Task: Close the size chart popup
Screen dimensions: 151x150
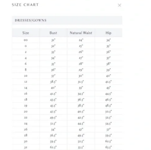Action: 119,5
